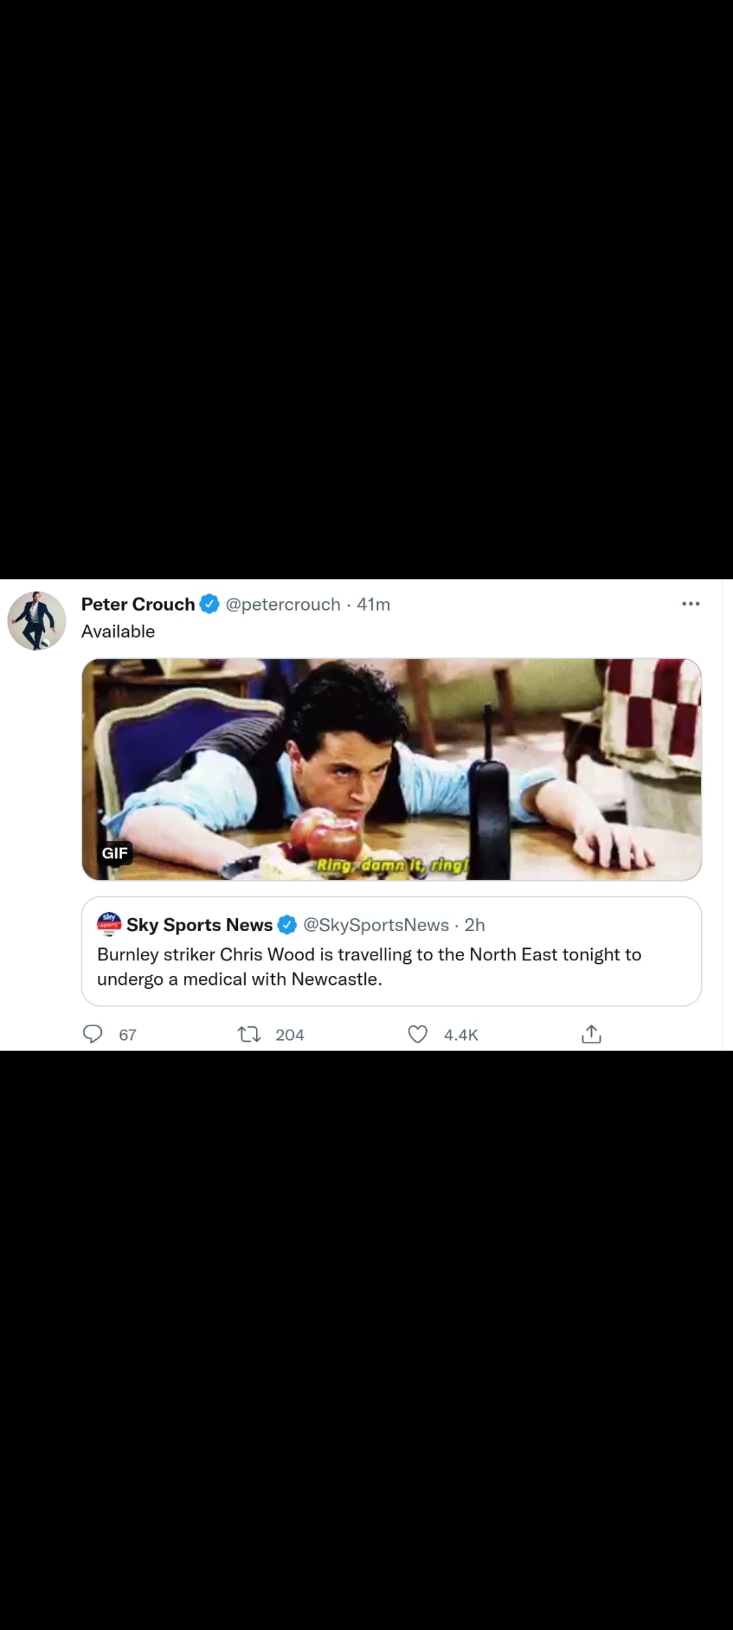Click the 4.4K likes count
Screen dimensions: 733x1630
pos(461,1035)
